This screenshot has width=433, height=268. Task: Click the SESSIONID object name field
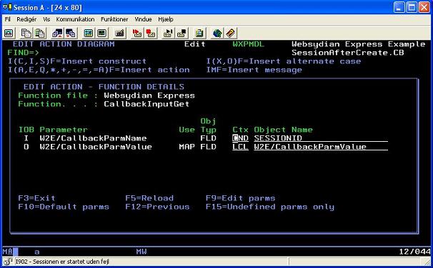coord(321,138)
